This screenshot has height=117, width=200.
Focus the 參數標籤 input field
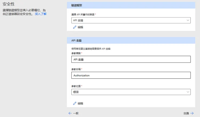[x=131, y=59]
